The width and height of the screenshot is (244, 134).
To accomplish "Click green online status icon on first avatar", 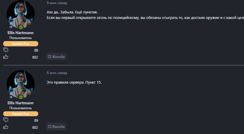I will tap(21, 27).
